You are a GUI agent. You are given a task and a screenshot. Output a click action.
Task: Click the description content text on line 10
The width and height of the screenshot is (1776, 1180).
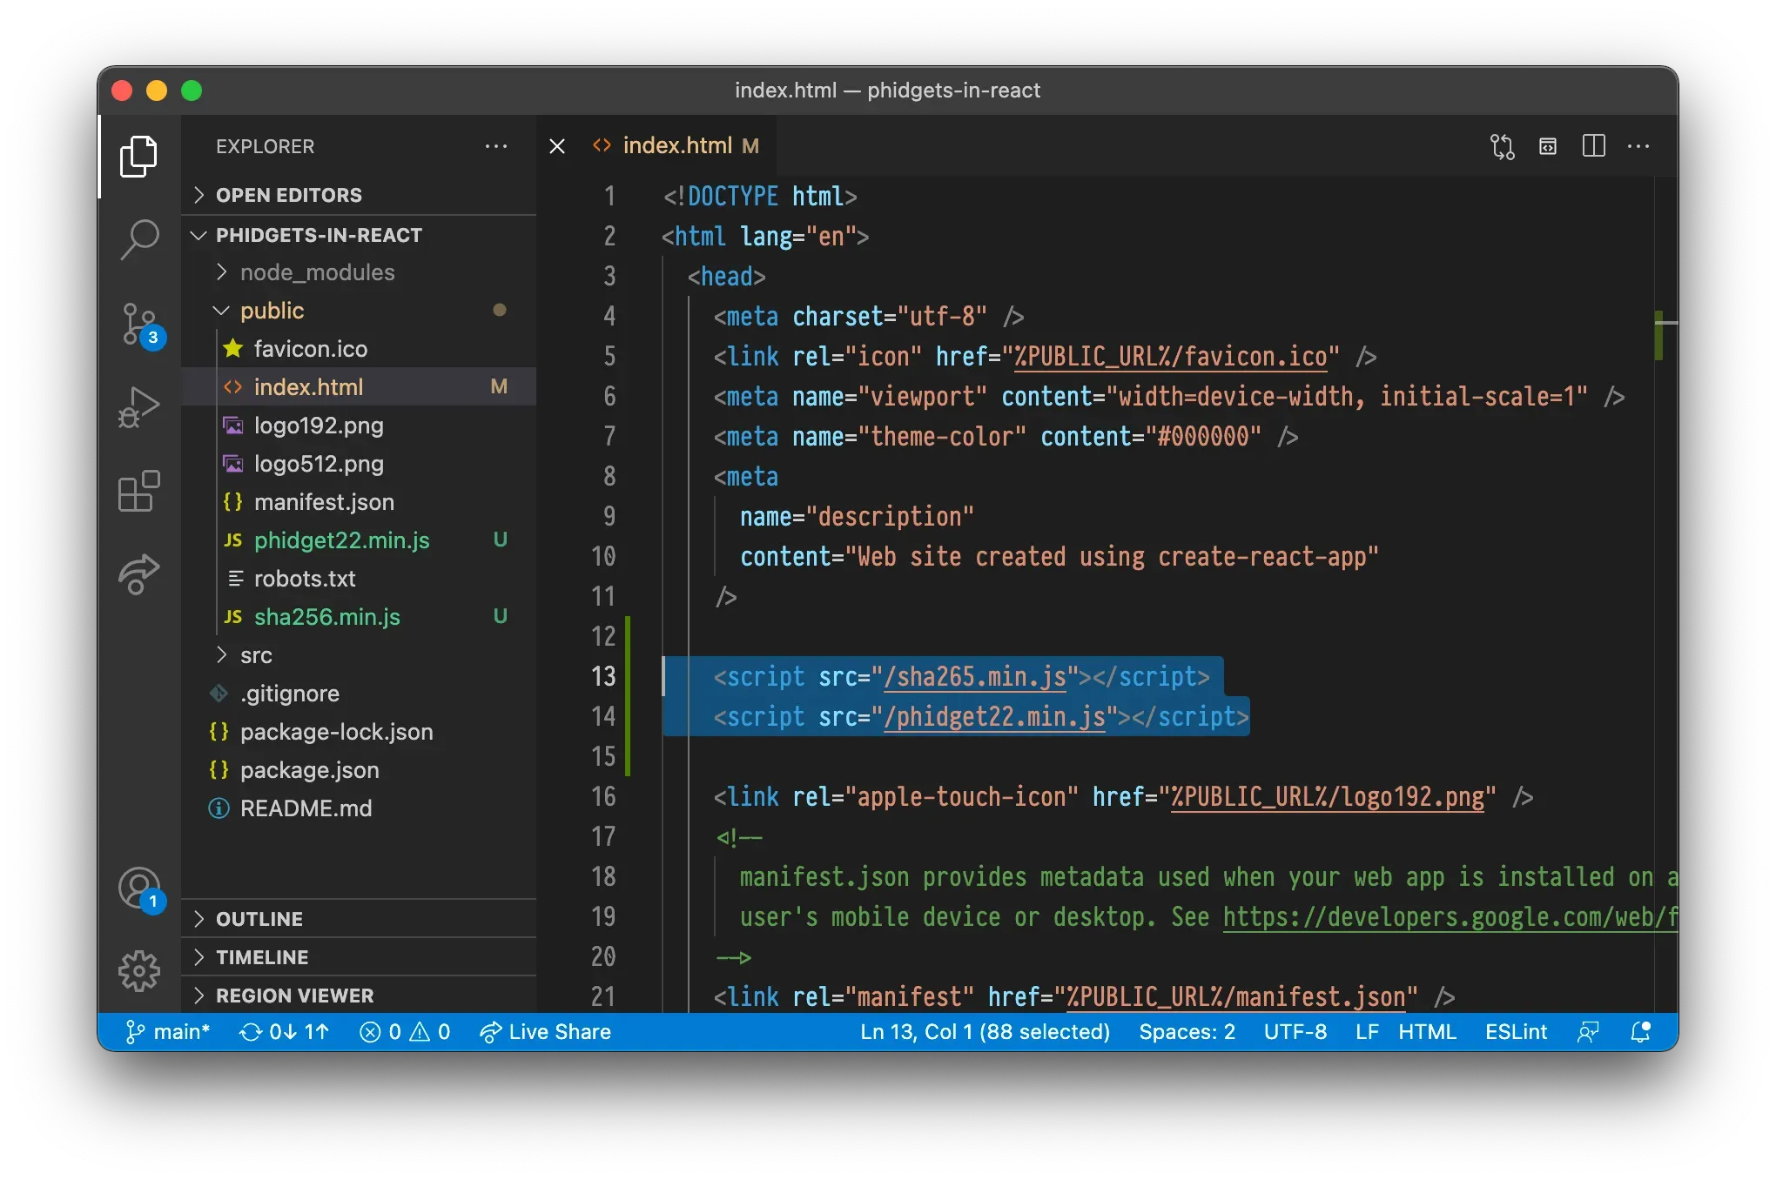point(1113,557)
